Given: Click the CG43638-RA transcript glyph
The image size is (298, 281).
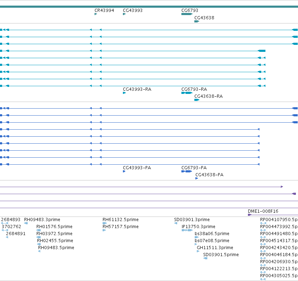Looking at the screenshot, I should point(197,100).
